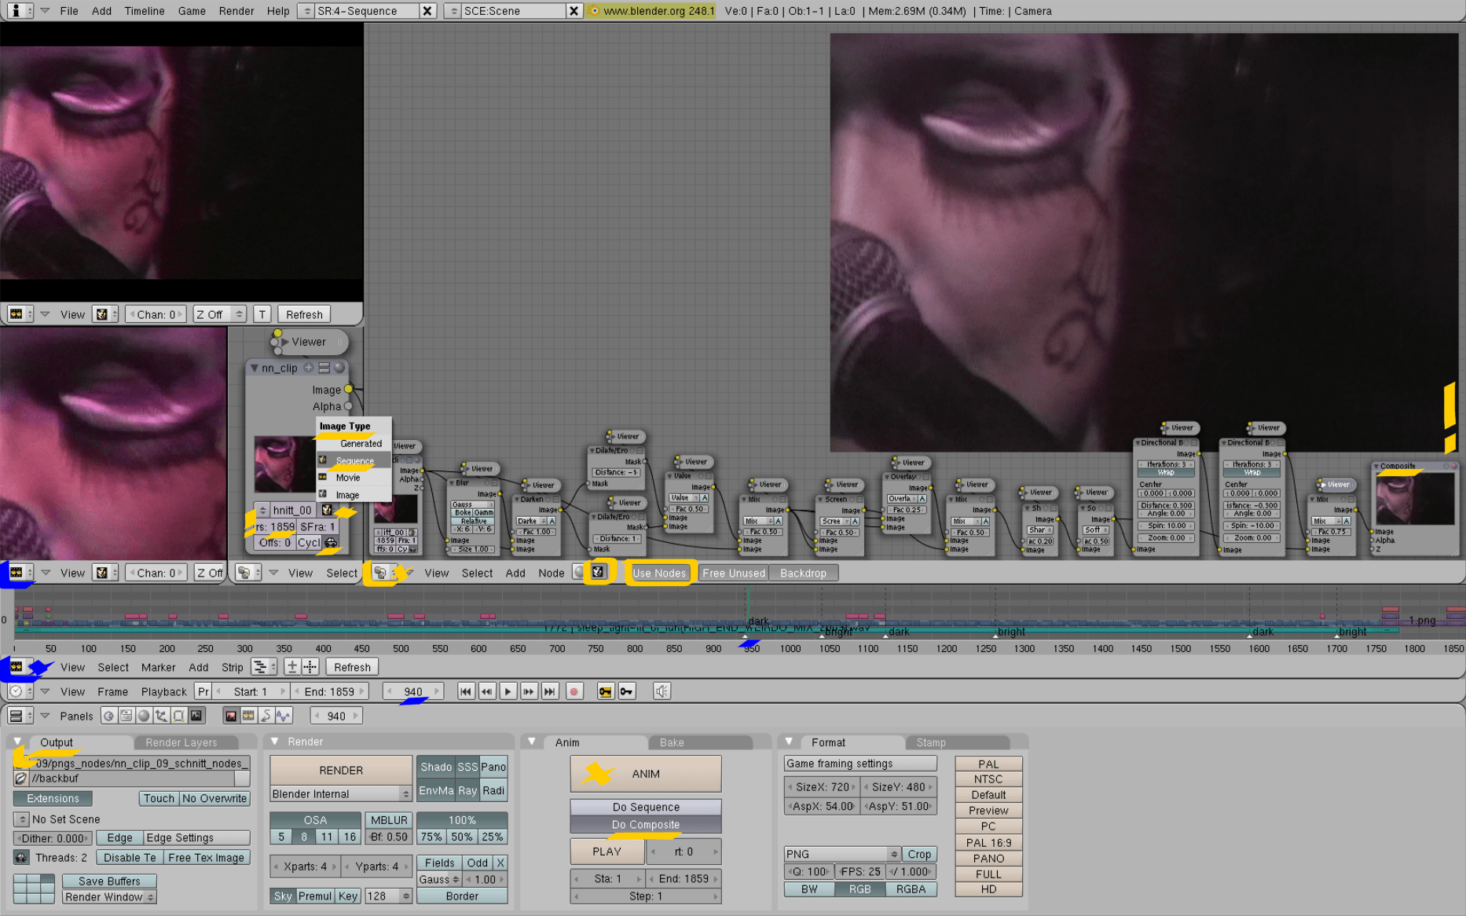Open the Render Window display dropdown

[109, 897]
